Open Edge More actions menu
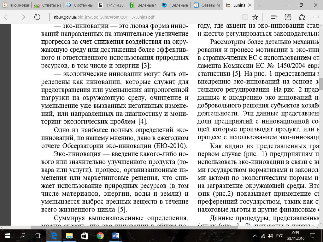The width and height of the screenshot is (323, 242). coord(316,17)
